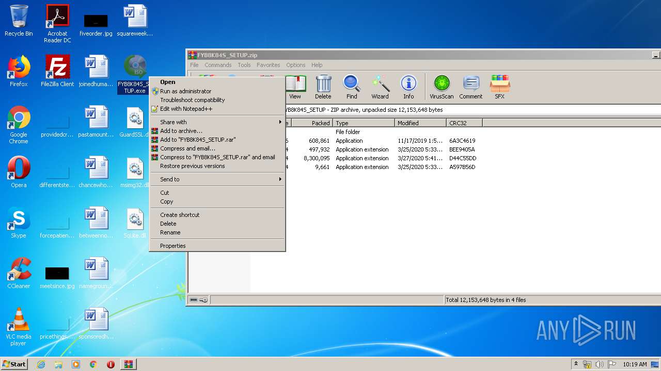Select the GuardSSL dll desktop file
661x371 pixels.
135,122
